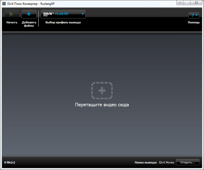The height and width of the screenshot is (170, 204).
Task: Click the DivX Plus HD logo
Action: click(56, 14)
